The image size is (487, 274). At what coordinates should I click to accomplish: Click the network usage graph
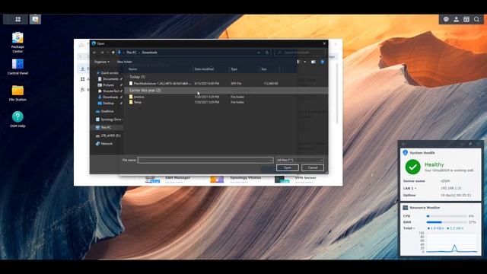451,243
